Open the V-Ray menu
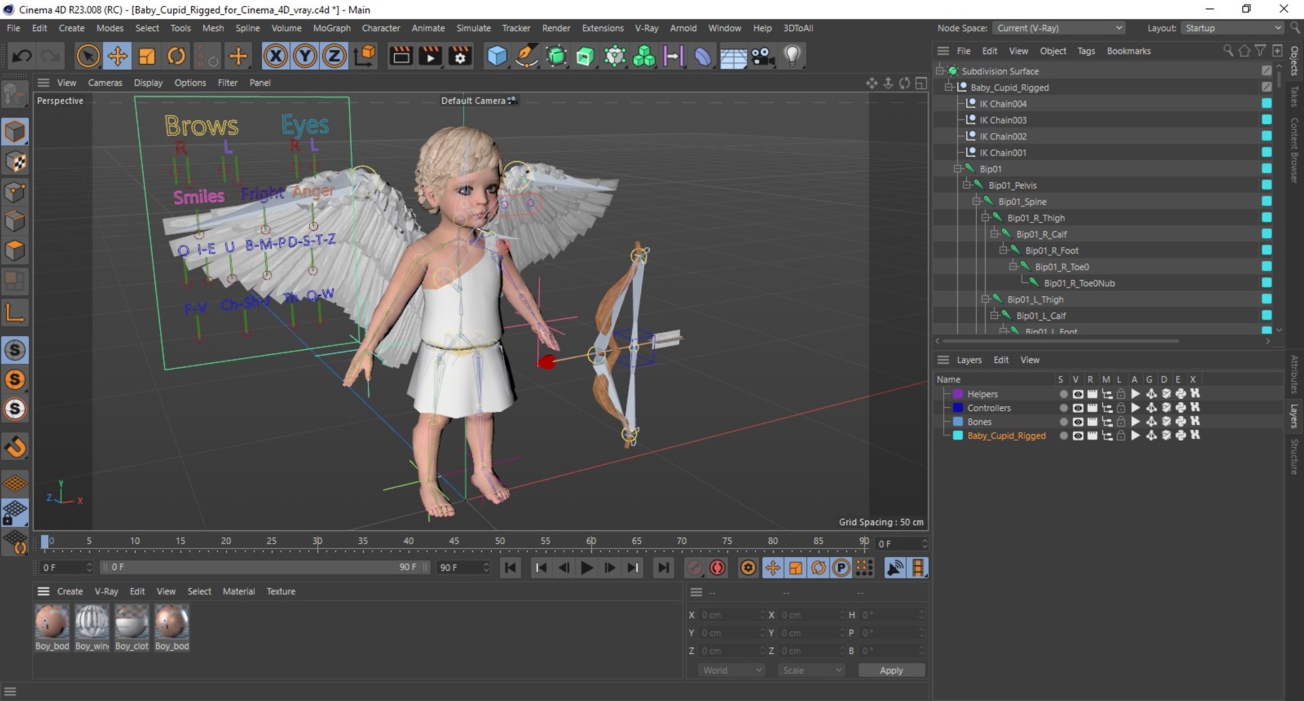This screenshot has width=1304, height=701. (x=647, y=28)
